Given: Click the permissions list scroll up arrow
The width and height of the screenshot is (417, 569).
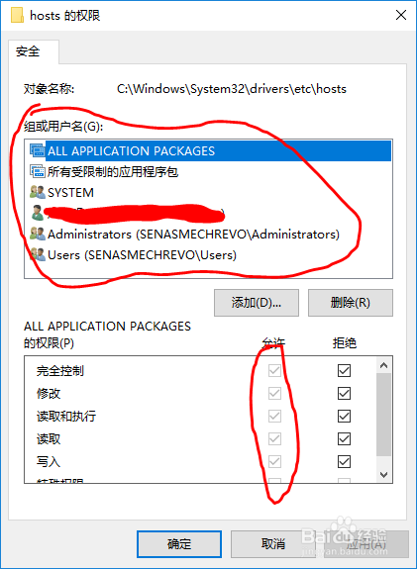Looking at the screenshot, I should click(383, 365).
